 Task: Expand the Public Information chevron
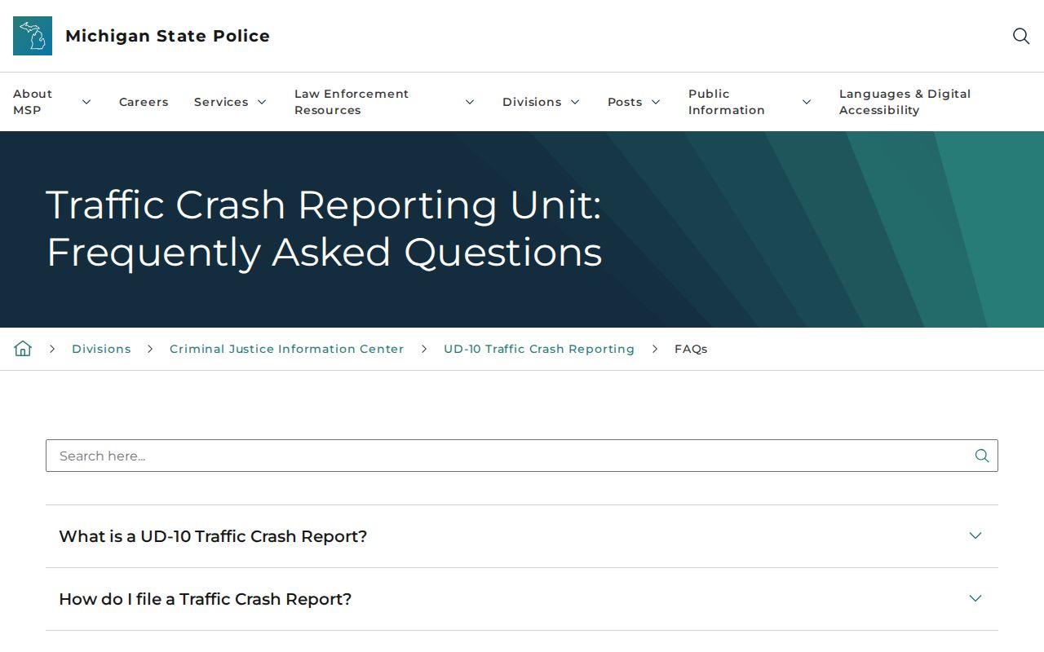(807, 102)
